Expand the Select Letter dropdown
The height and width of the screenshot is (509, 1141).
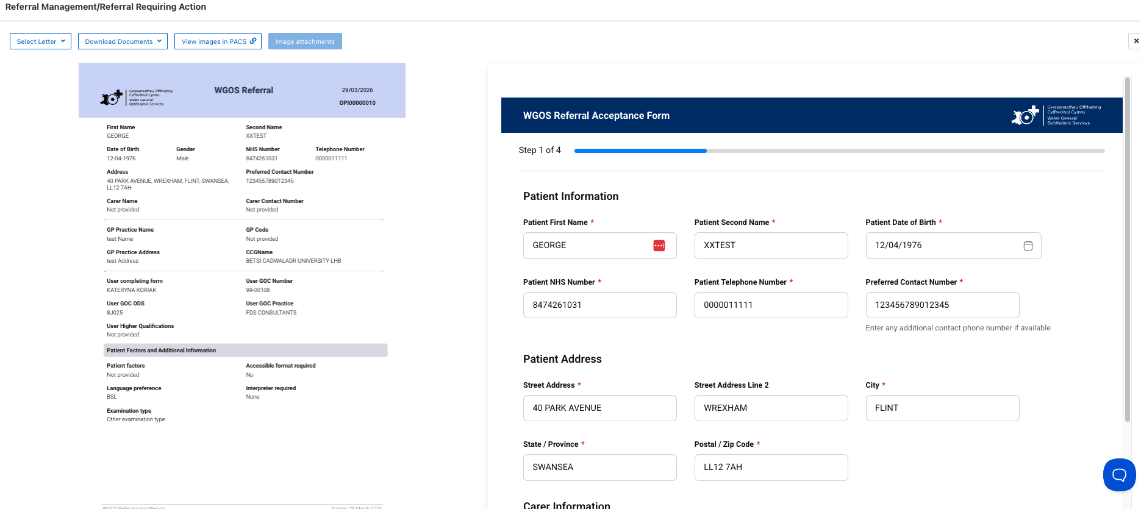click(40, 41)
